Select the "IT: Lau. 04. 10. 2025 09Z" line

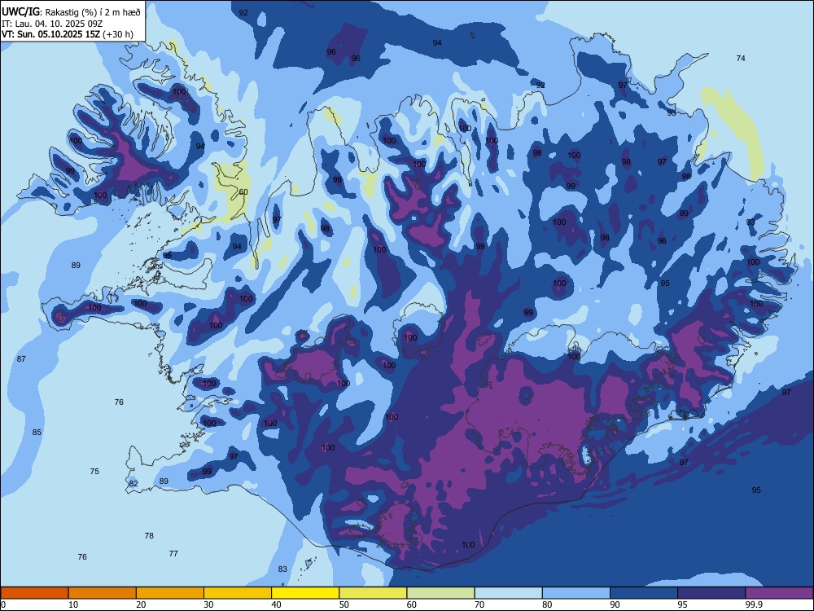52,24
